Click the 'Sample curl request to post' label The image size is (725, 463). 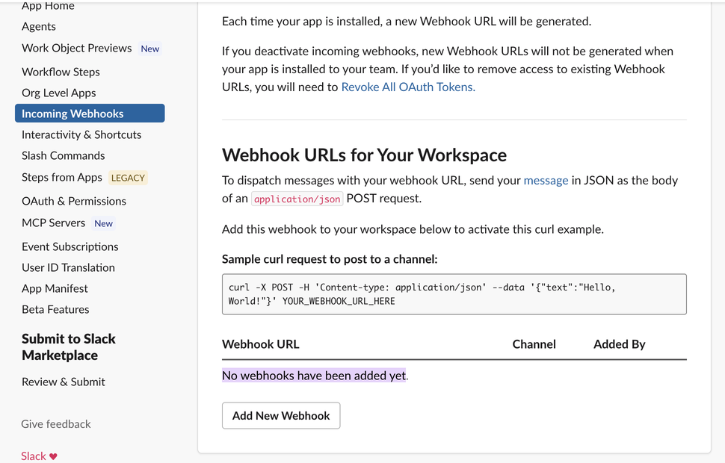[330, 259]
